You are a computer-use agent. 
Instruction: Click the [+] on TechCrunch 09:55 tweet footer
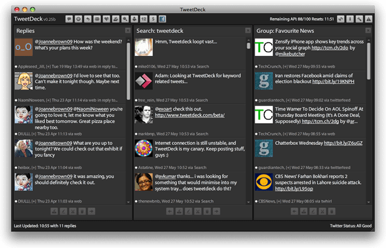[x=285, y=67]
